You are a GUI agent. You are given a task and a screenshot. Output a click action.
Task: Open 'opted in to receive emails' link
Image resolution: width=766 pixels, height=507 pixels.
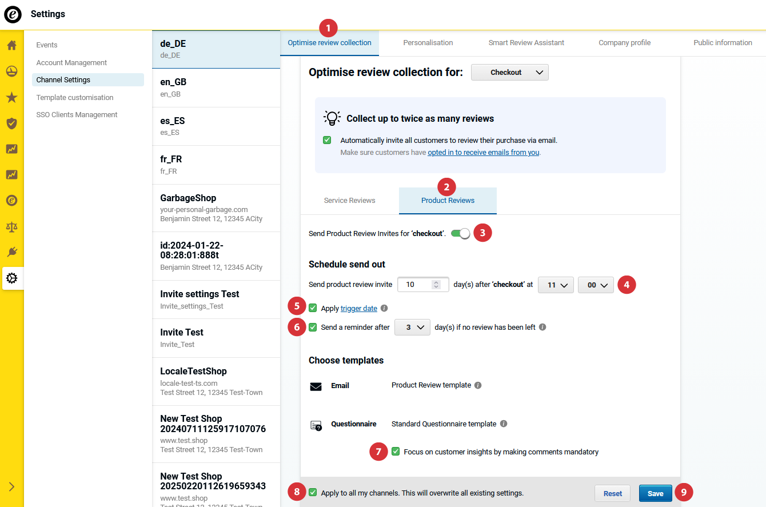[x=483, y=153]
